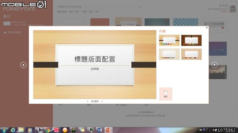
Task: Select the tan wood variant thumbnail
Action: [x=192, y=54]
